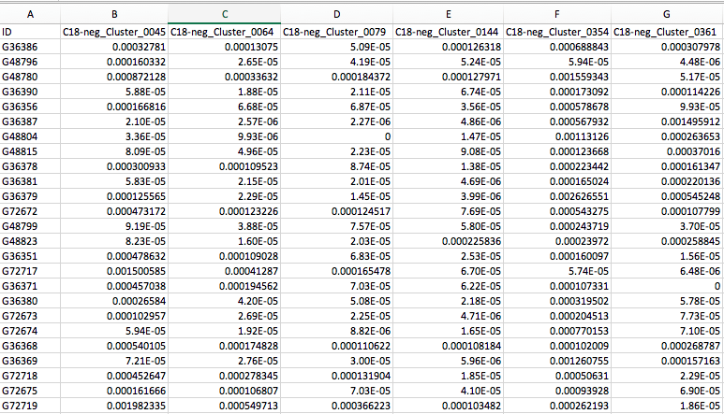Image resolution: width=724 pixels, height=414 pixels.
Task: Click value 0.001495912 in G36387 row
Action: click(667, 121)
